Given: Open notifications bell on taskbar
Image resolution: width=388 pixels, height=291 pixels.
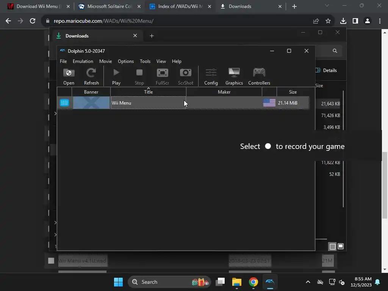Looking at the screenshot, I should coord(377,282).
